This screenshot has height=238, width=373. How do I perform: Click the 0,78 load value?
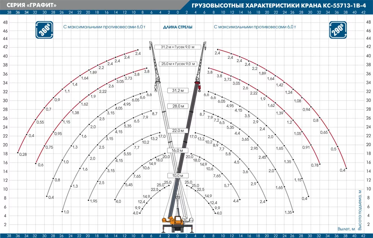(x=315, y=165)
